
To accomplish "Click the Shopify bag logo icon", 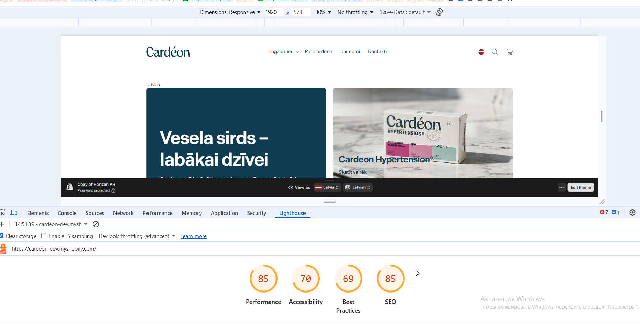I will coord(70,187).
